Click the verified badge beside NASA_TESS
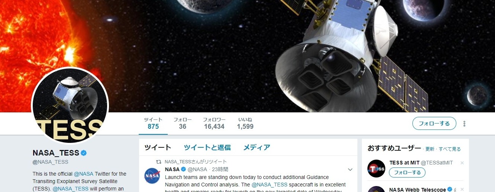Viewport: 495px width, 192px height. pos(84,153)
